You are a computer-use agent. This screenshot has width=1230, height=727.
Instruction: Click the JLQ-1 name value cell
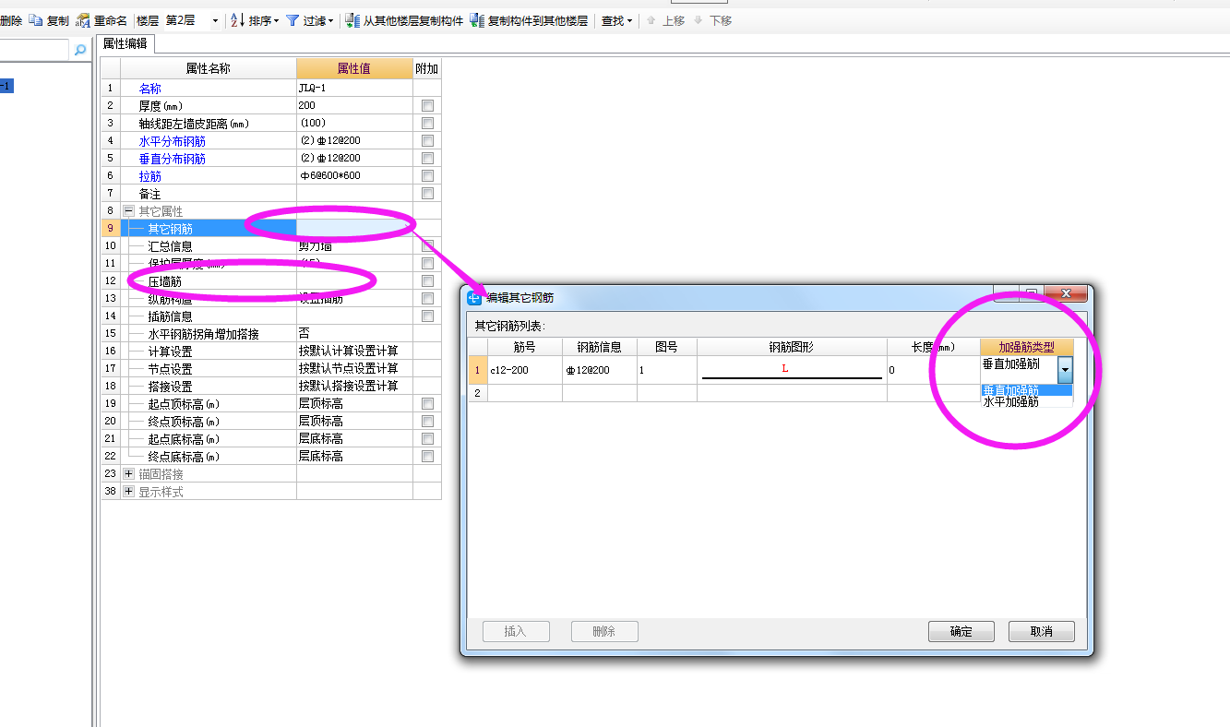coord(354,89)
